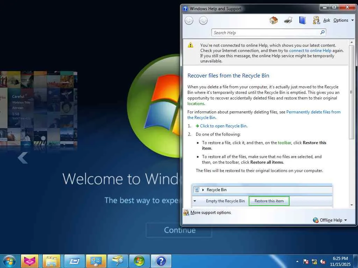The height and width of the screenshot is (268, 358).
Task: Click the Continue button in Media Center
Action: point(179,230)
